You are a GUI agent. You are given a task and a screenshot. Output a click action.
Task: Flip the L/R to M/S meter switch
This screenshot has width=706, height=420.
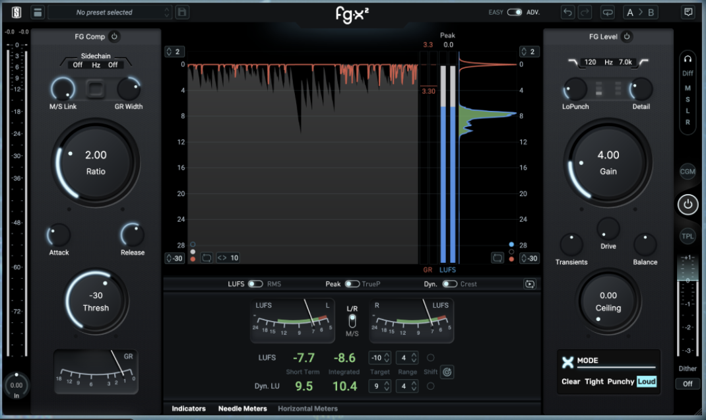point(352,322)
